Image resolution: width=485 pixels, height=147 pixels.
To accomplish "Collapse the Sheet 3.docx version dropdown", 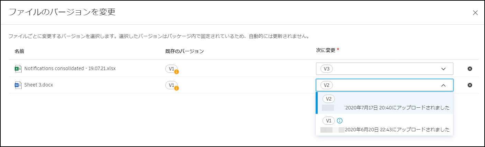I will pos(443,85).
